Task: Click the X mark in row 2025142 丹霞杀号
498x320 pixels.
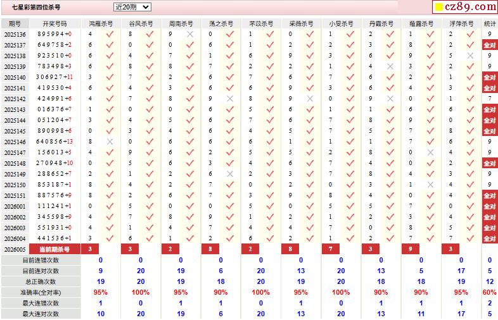Action: coord(390,99)
